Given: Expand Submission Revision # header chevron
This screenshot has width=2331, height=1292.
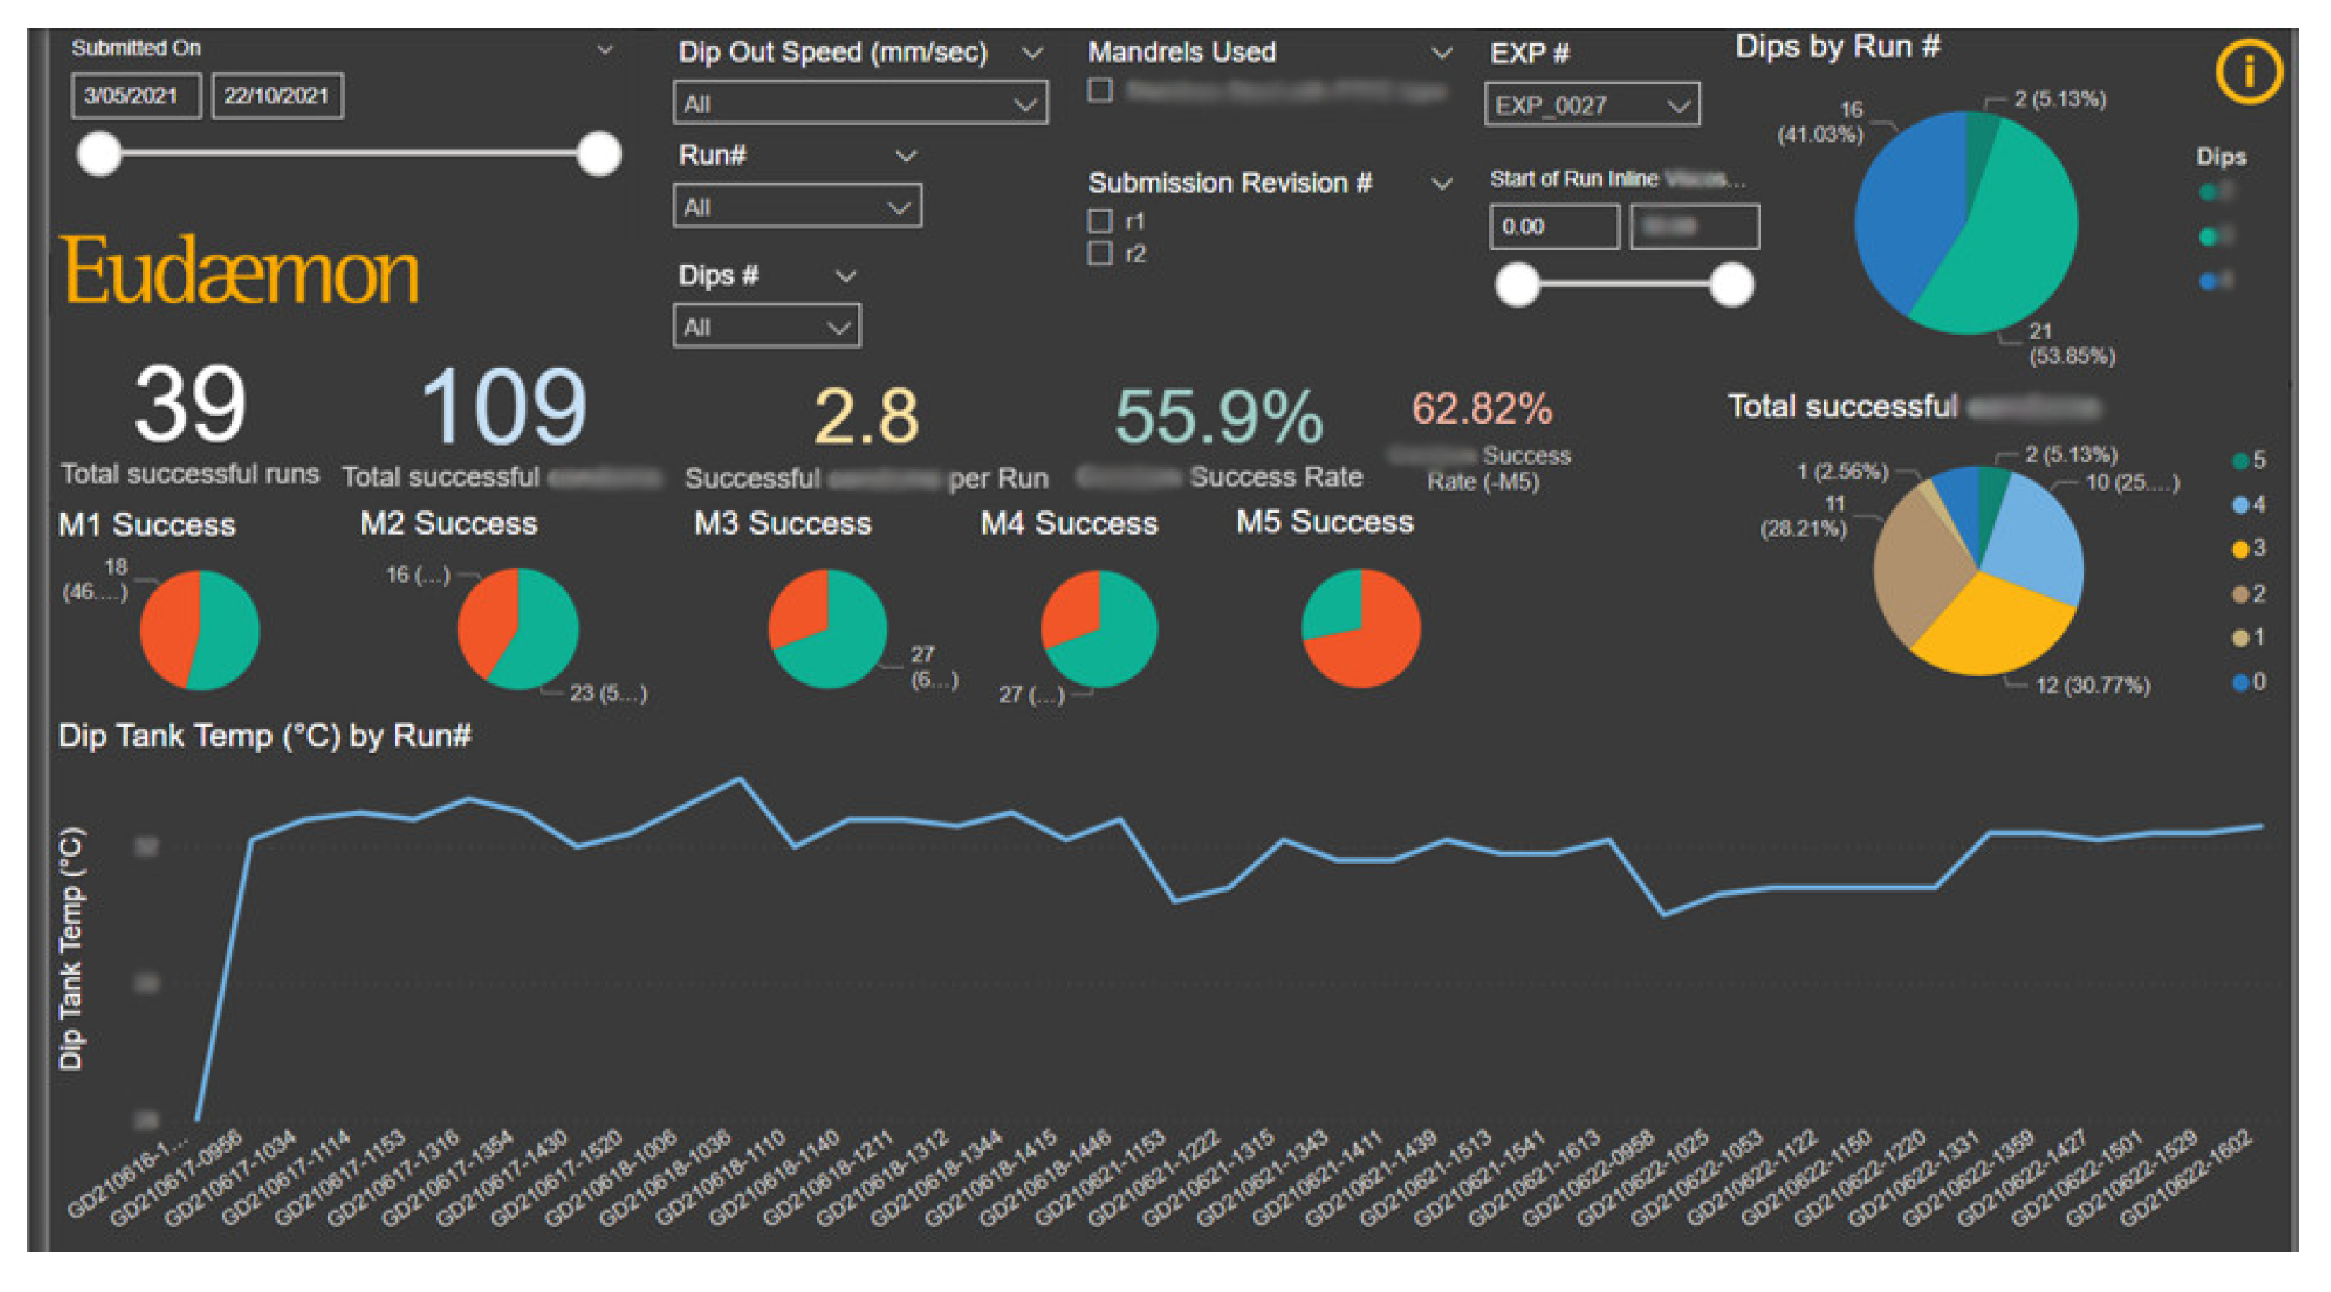Looking at the screenshot, I should [1441, 183].
